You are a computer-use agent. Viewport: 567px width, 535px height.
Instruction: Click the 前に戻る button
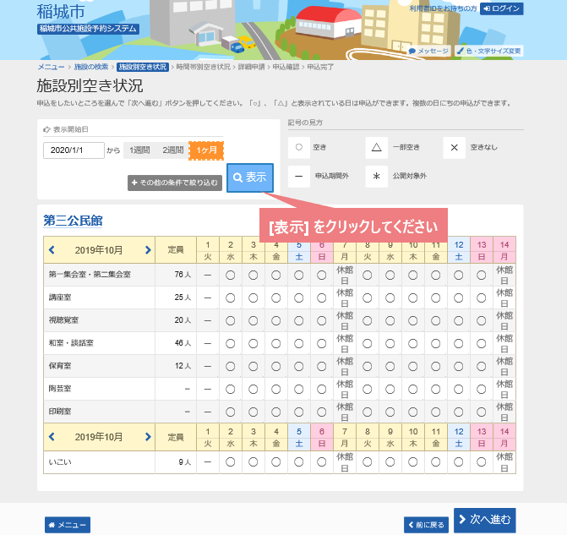[x=426, y=525]
